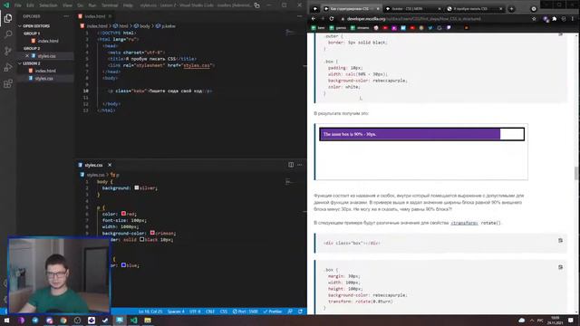Screen dimensions: 580x326
Task: Click the Twitter bookmark icon in bookmarks bar
Action: pyautogui.click(x=430, y=28)
